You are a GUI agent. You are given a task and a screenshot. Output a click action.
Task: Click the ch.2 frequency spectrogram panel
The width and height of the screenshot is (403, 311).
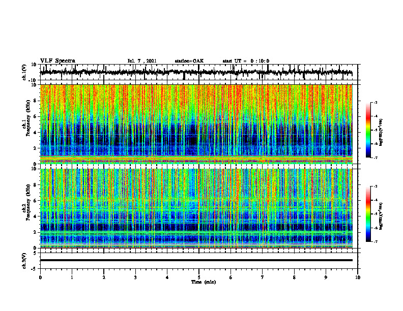coord(196,208)
